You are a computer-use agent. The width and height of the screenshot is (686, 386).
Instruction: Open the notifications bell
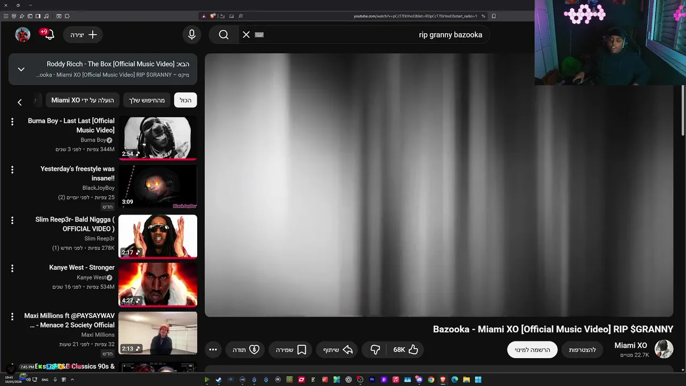48,34
